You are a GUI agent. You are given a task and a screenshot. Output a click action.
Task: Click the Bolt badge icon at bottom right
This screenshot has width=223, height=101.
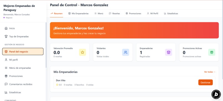(216, 94)
